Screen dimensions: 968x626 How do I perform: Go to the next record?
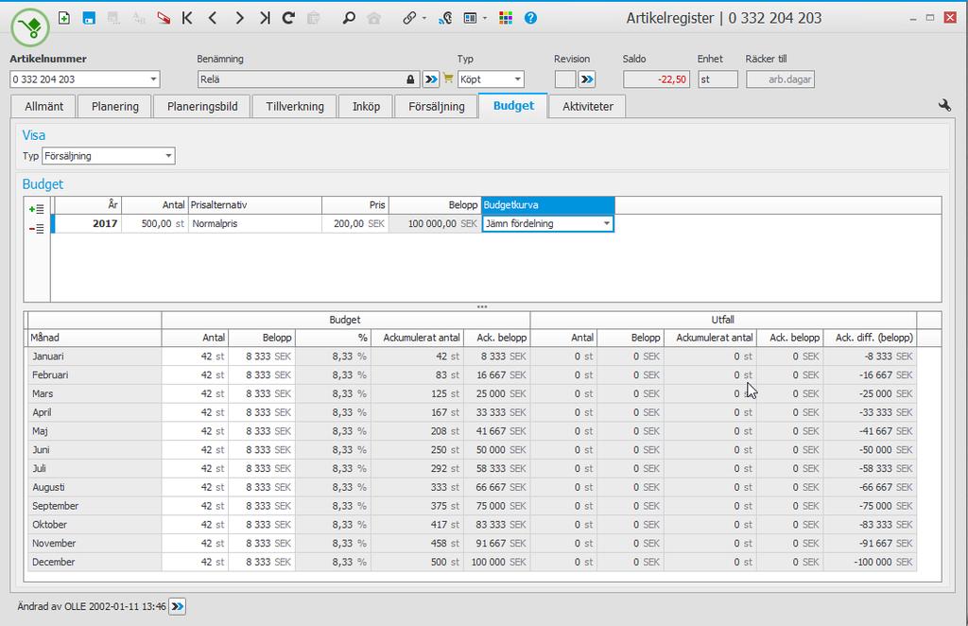239,18
